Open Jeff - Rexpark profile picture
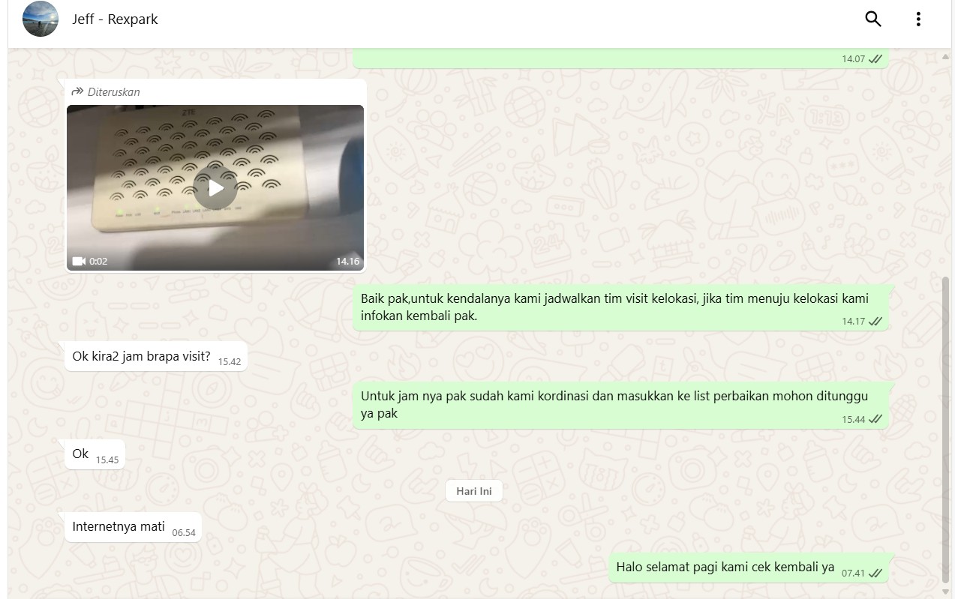This screenshot has height=599, width=955. click(x=41, y=19)
